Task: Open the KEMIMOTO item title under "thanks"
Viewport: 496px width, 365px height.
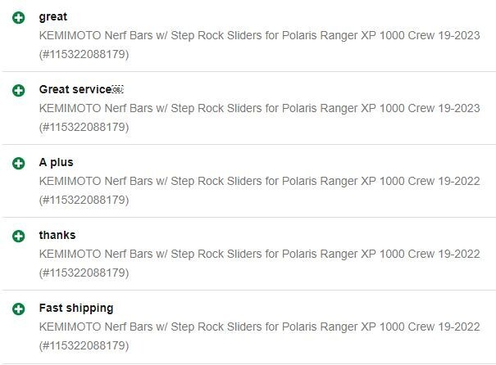Action: coord(259,254)
